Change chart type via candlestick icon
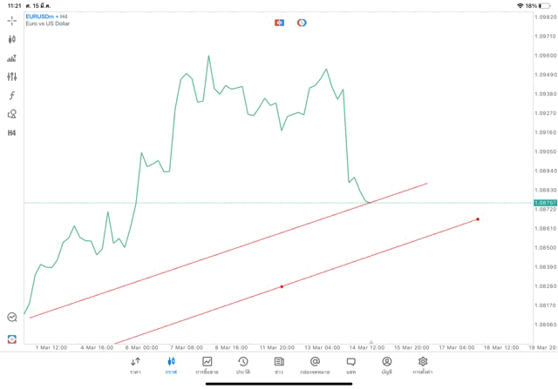The height and width of the screenshot is (389, 558). [x=11, y=39]
